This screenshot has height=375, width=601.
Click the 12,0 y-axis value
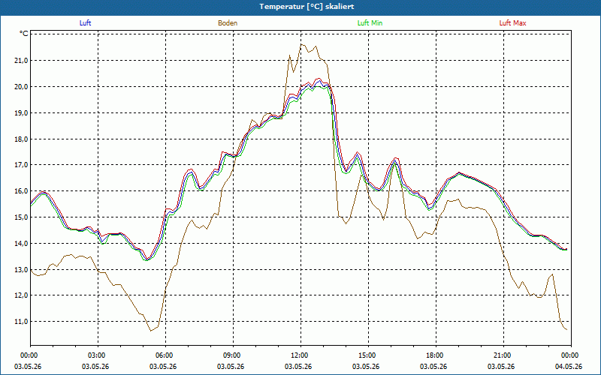[22, 295]
